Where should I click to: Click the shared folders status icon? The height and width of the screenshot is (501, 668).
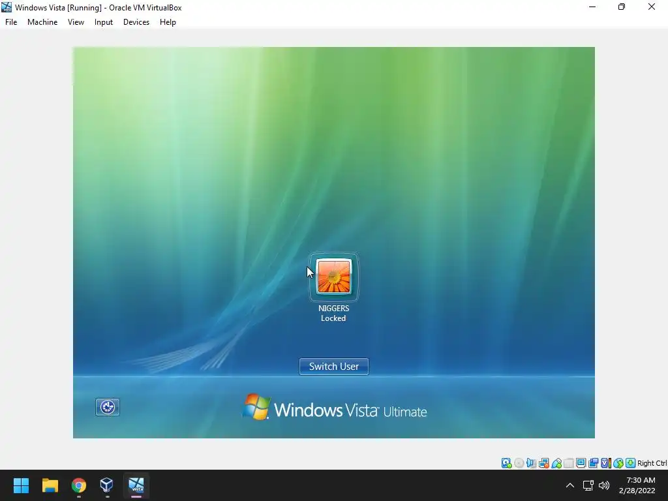click(x=569, y=463)
